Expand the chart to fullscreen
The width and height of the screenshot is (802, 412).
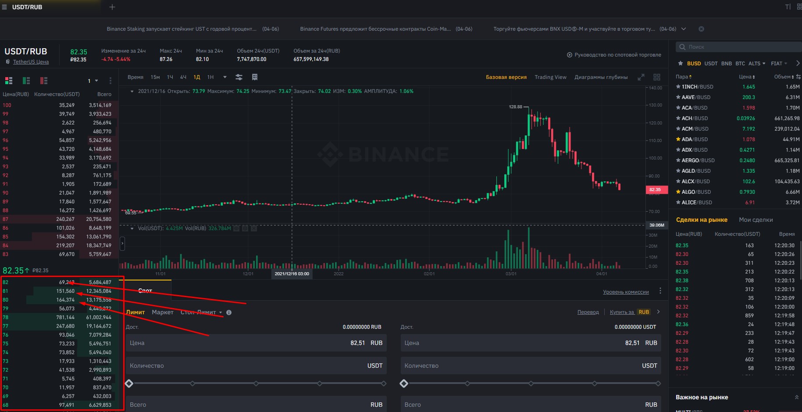click(x=641, y=77)
